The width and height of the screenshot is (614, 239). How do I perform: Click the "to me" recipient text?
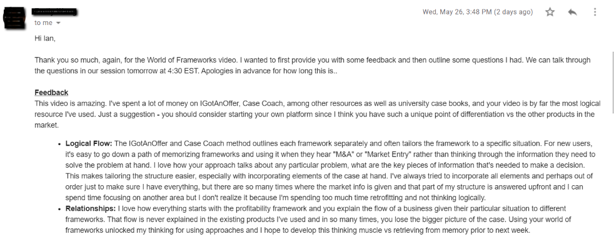click(x=43, y=23)
